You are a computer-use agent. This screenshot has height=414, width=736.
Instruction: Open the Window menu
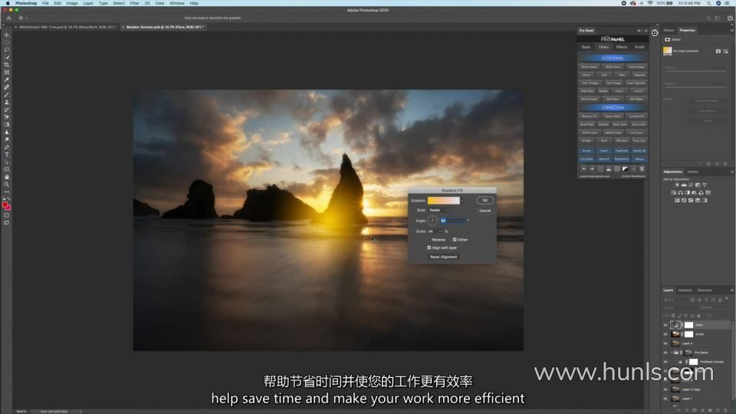click(x=177, y=3)
